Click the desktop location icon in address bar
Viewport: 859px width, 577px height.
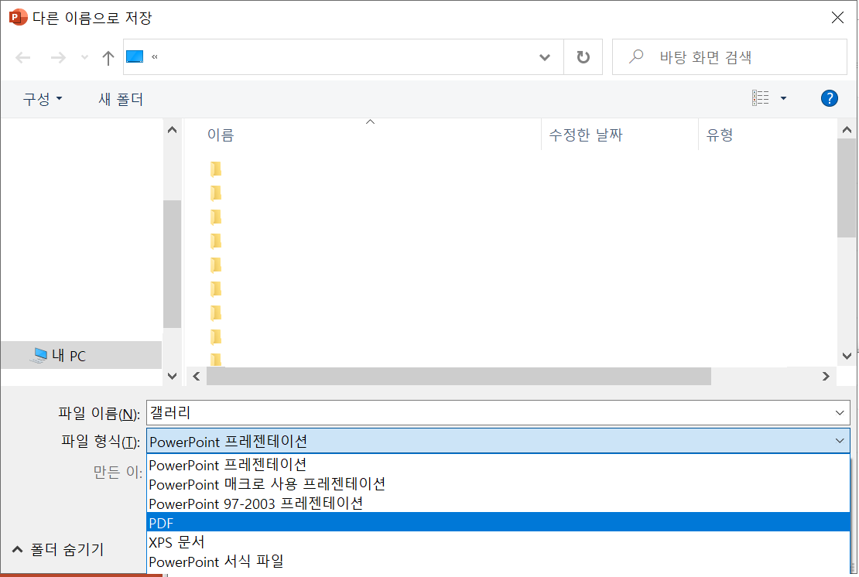(x=135, y=56)
